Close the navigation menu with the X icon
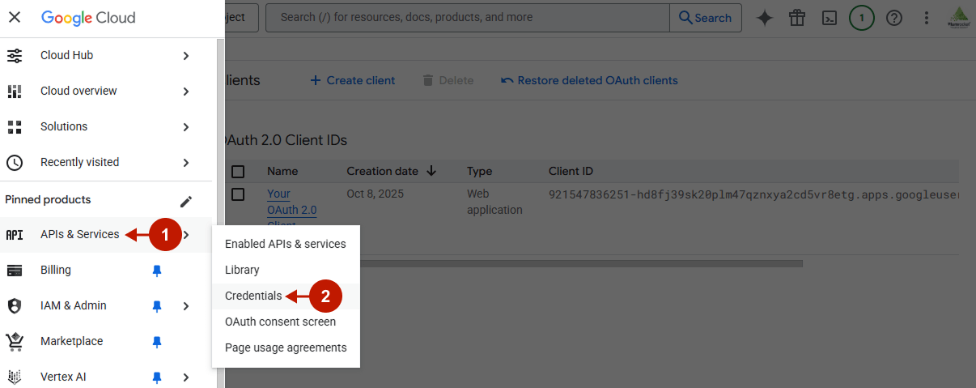 15,17
